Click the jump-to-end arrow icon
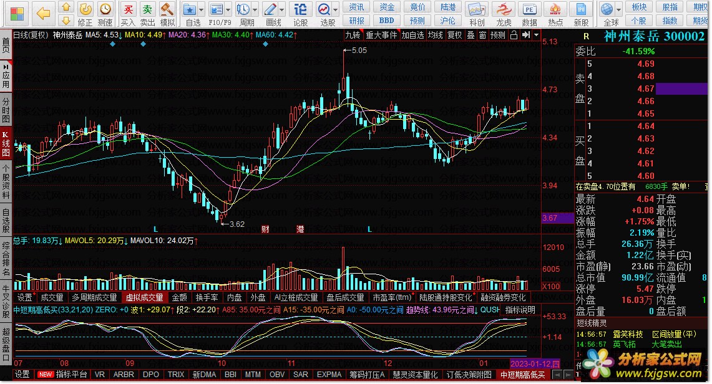Screen dimensions: 712x384 [x=526, y=35]
